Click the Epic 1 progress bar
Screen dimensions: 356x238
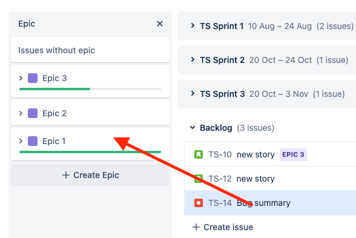tap(90, 152)
